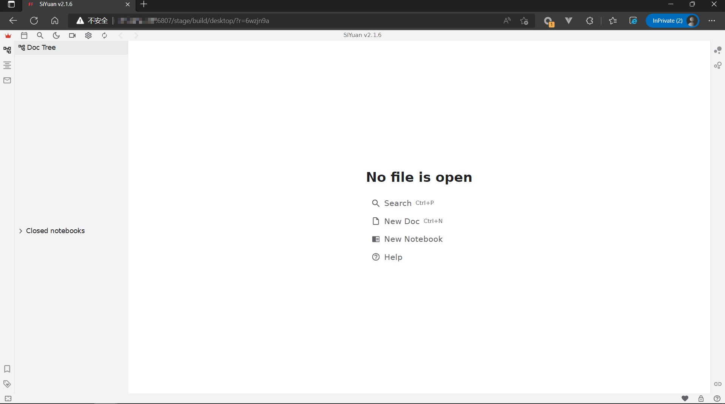Open the browser's three-dot settings menu
This screenshot has width=725, height=404.
tap(712, 21)
